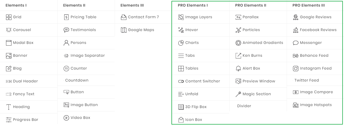This screenshot has width=344, height=126.
Task: Click the Image Layers icon
Action: point(181,17)
